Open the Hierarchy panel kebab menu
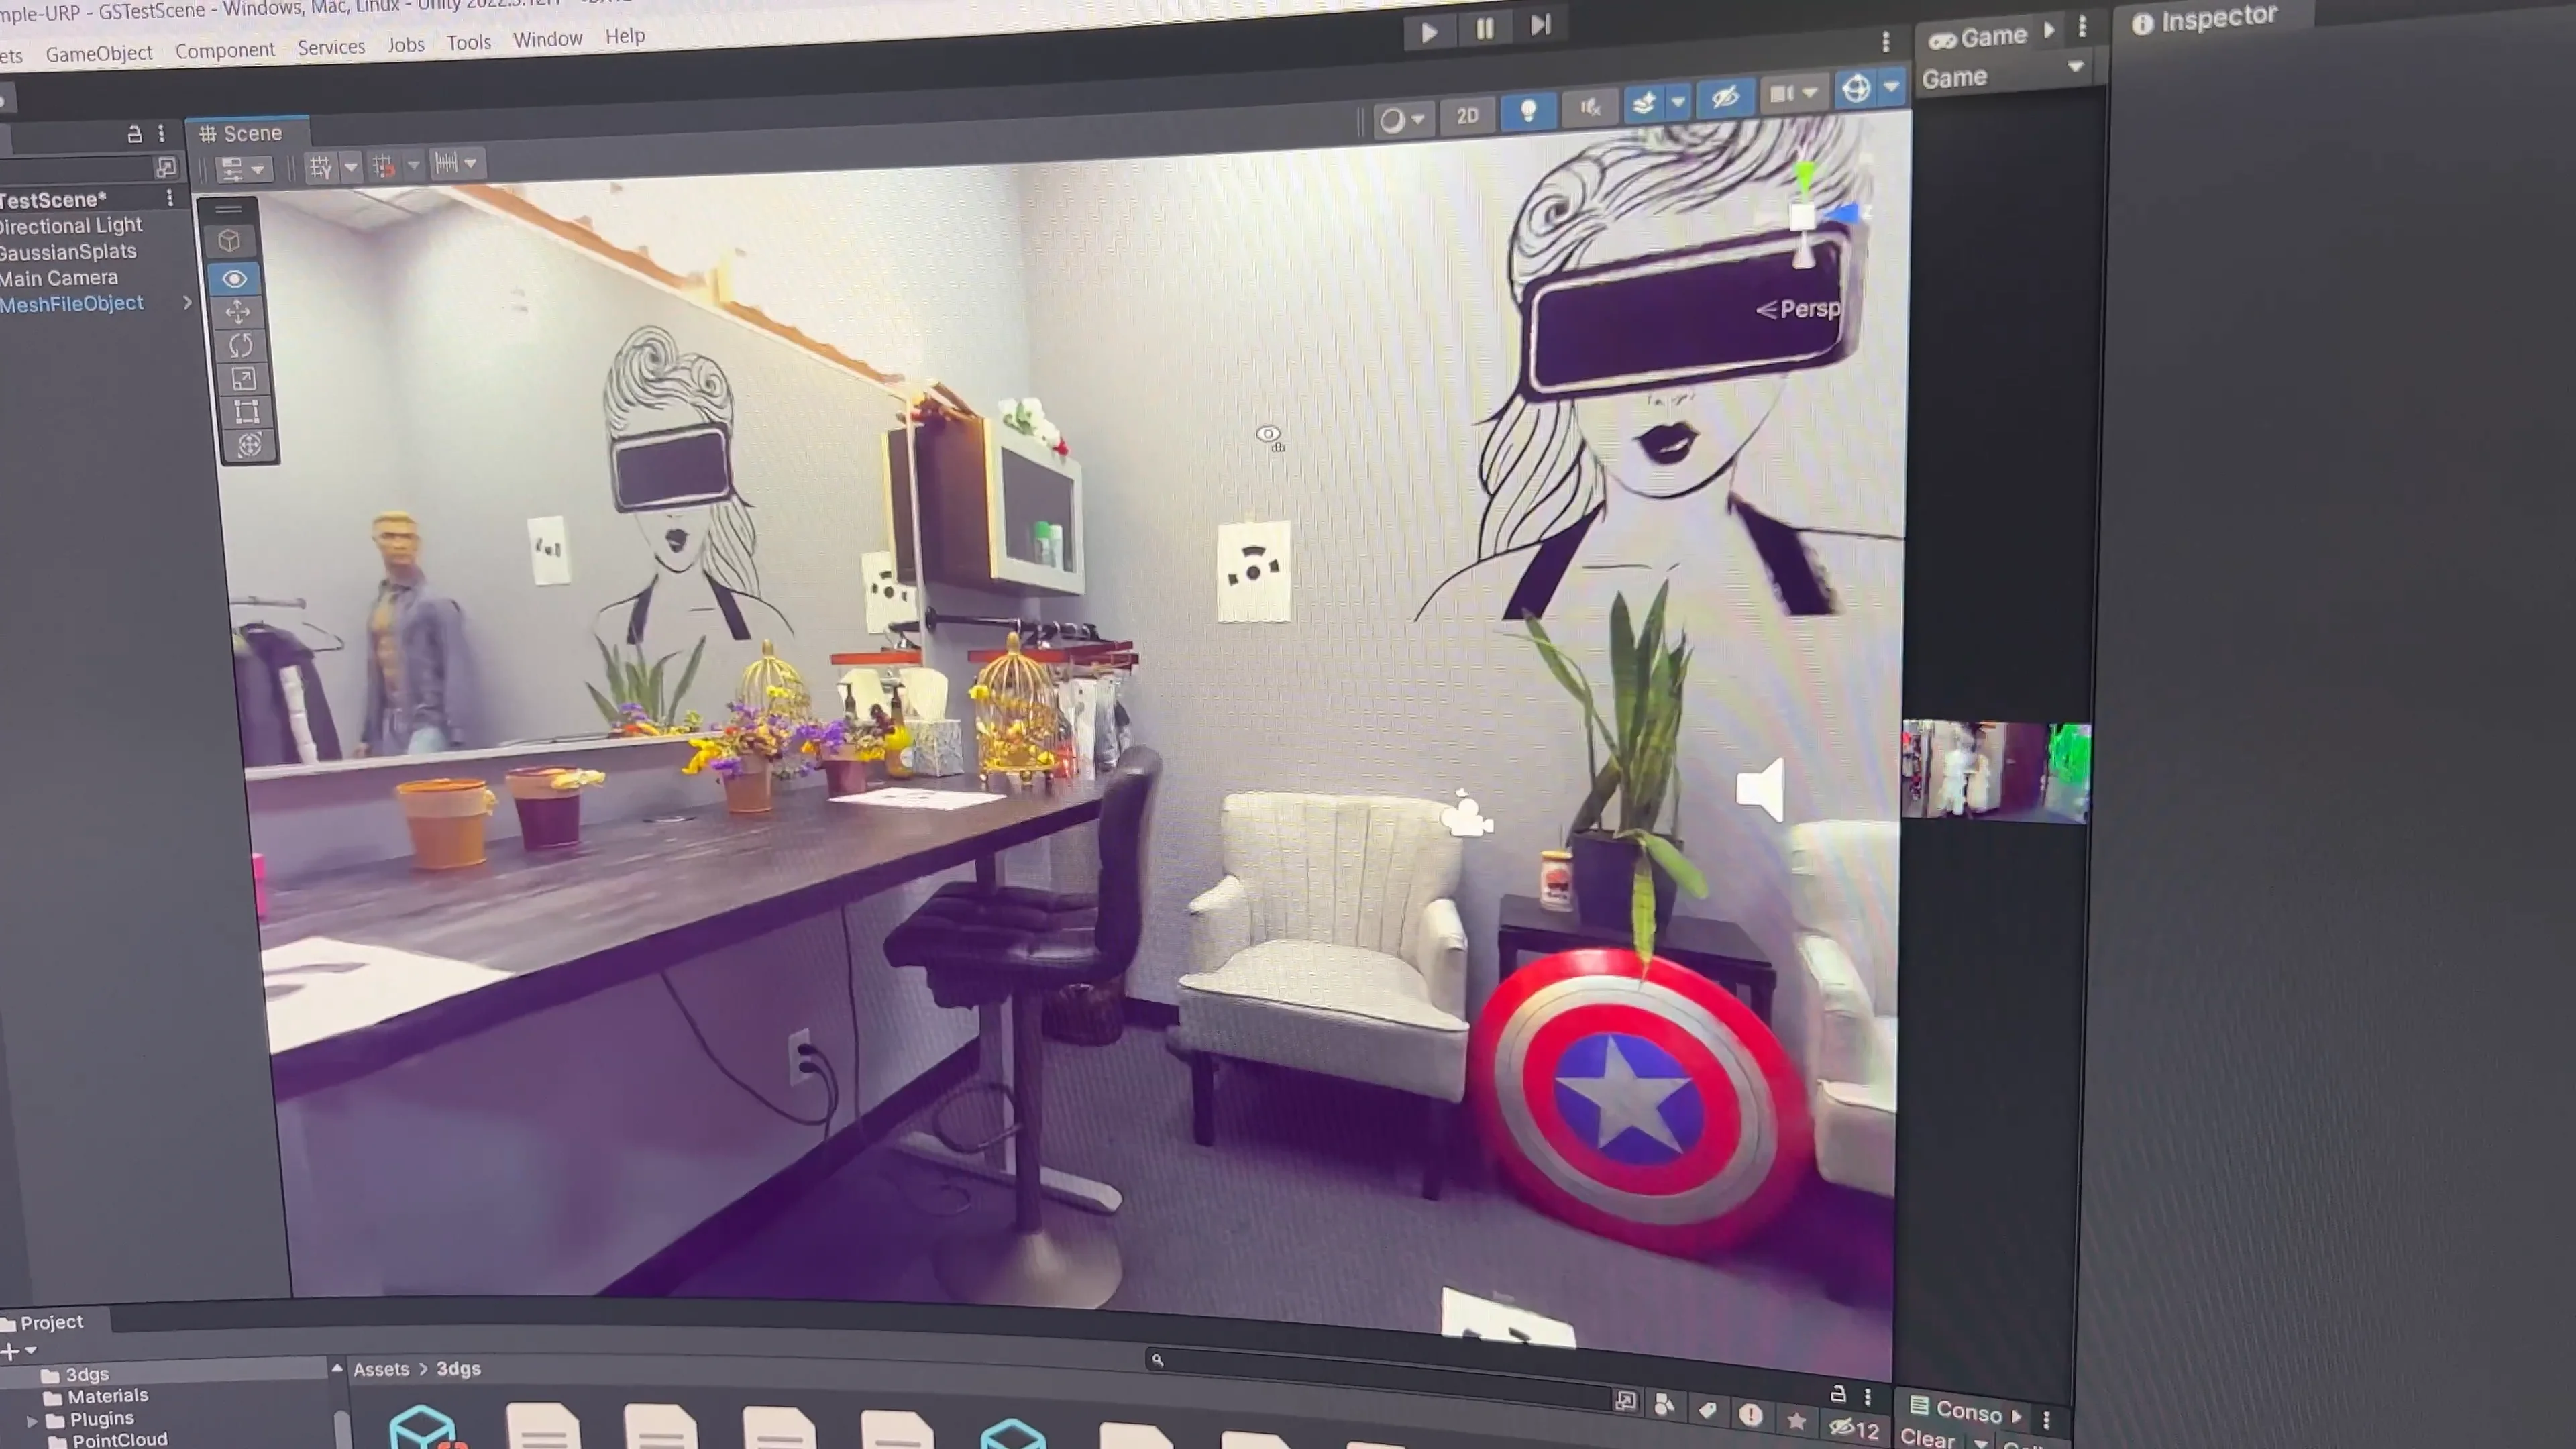This screenshot has width=2576, height=1449. (161, 133)
